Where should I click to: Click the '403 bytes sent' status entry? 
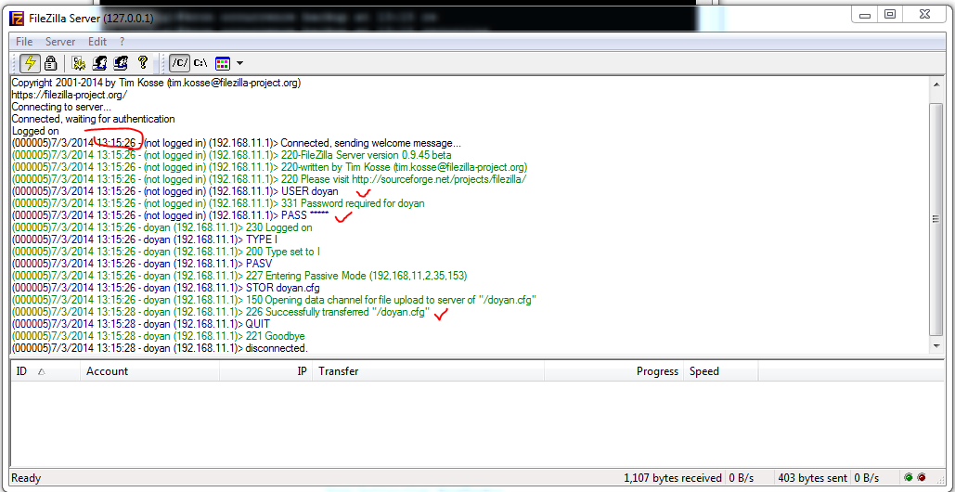(x=812, y=478)
